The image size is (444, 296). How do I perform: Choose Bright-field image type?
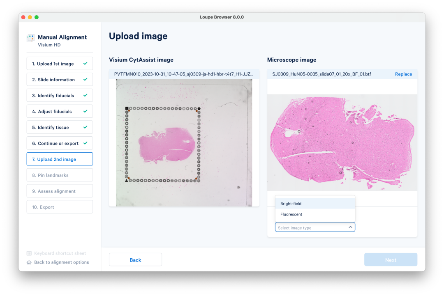coord(315,204)
